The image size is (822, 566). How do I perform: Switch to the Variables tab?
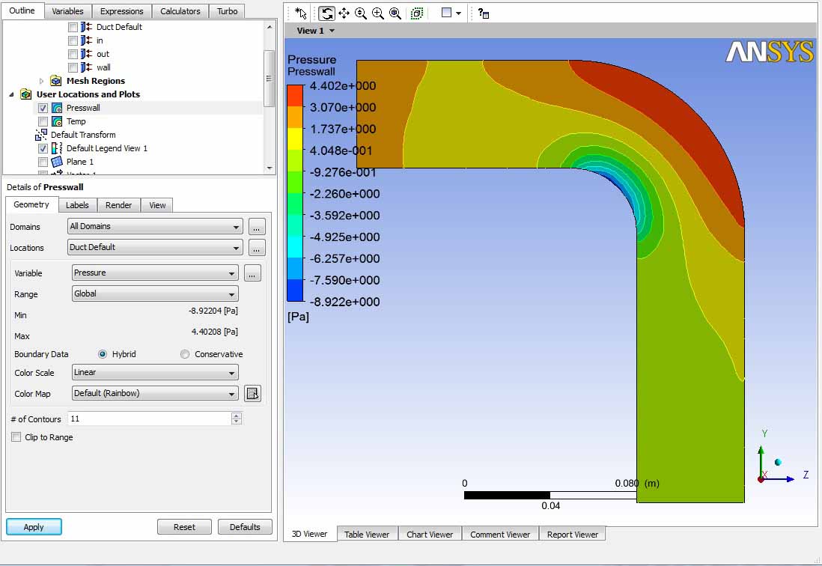[67, 11]
